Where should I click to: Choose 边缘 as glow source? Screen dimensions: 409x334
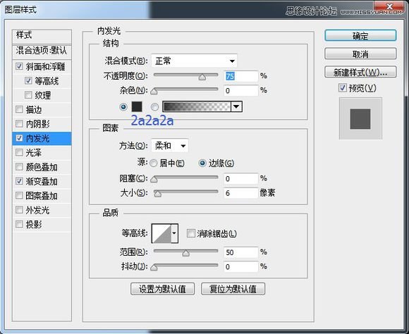pos(202,163)
